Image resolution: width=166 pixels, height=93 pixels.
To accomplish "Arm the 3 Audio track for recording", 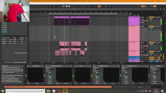I will click(x=159, y=42).
